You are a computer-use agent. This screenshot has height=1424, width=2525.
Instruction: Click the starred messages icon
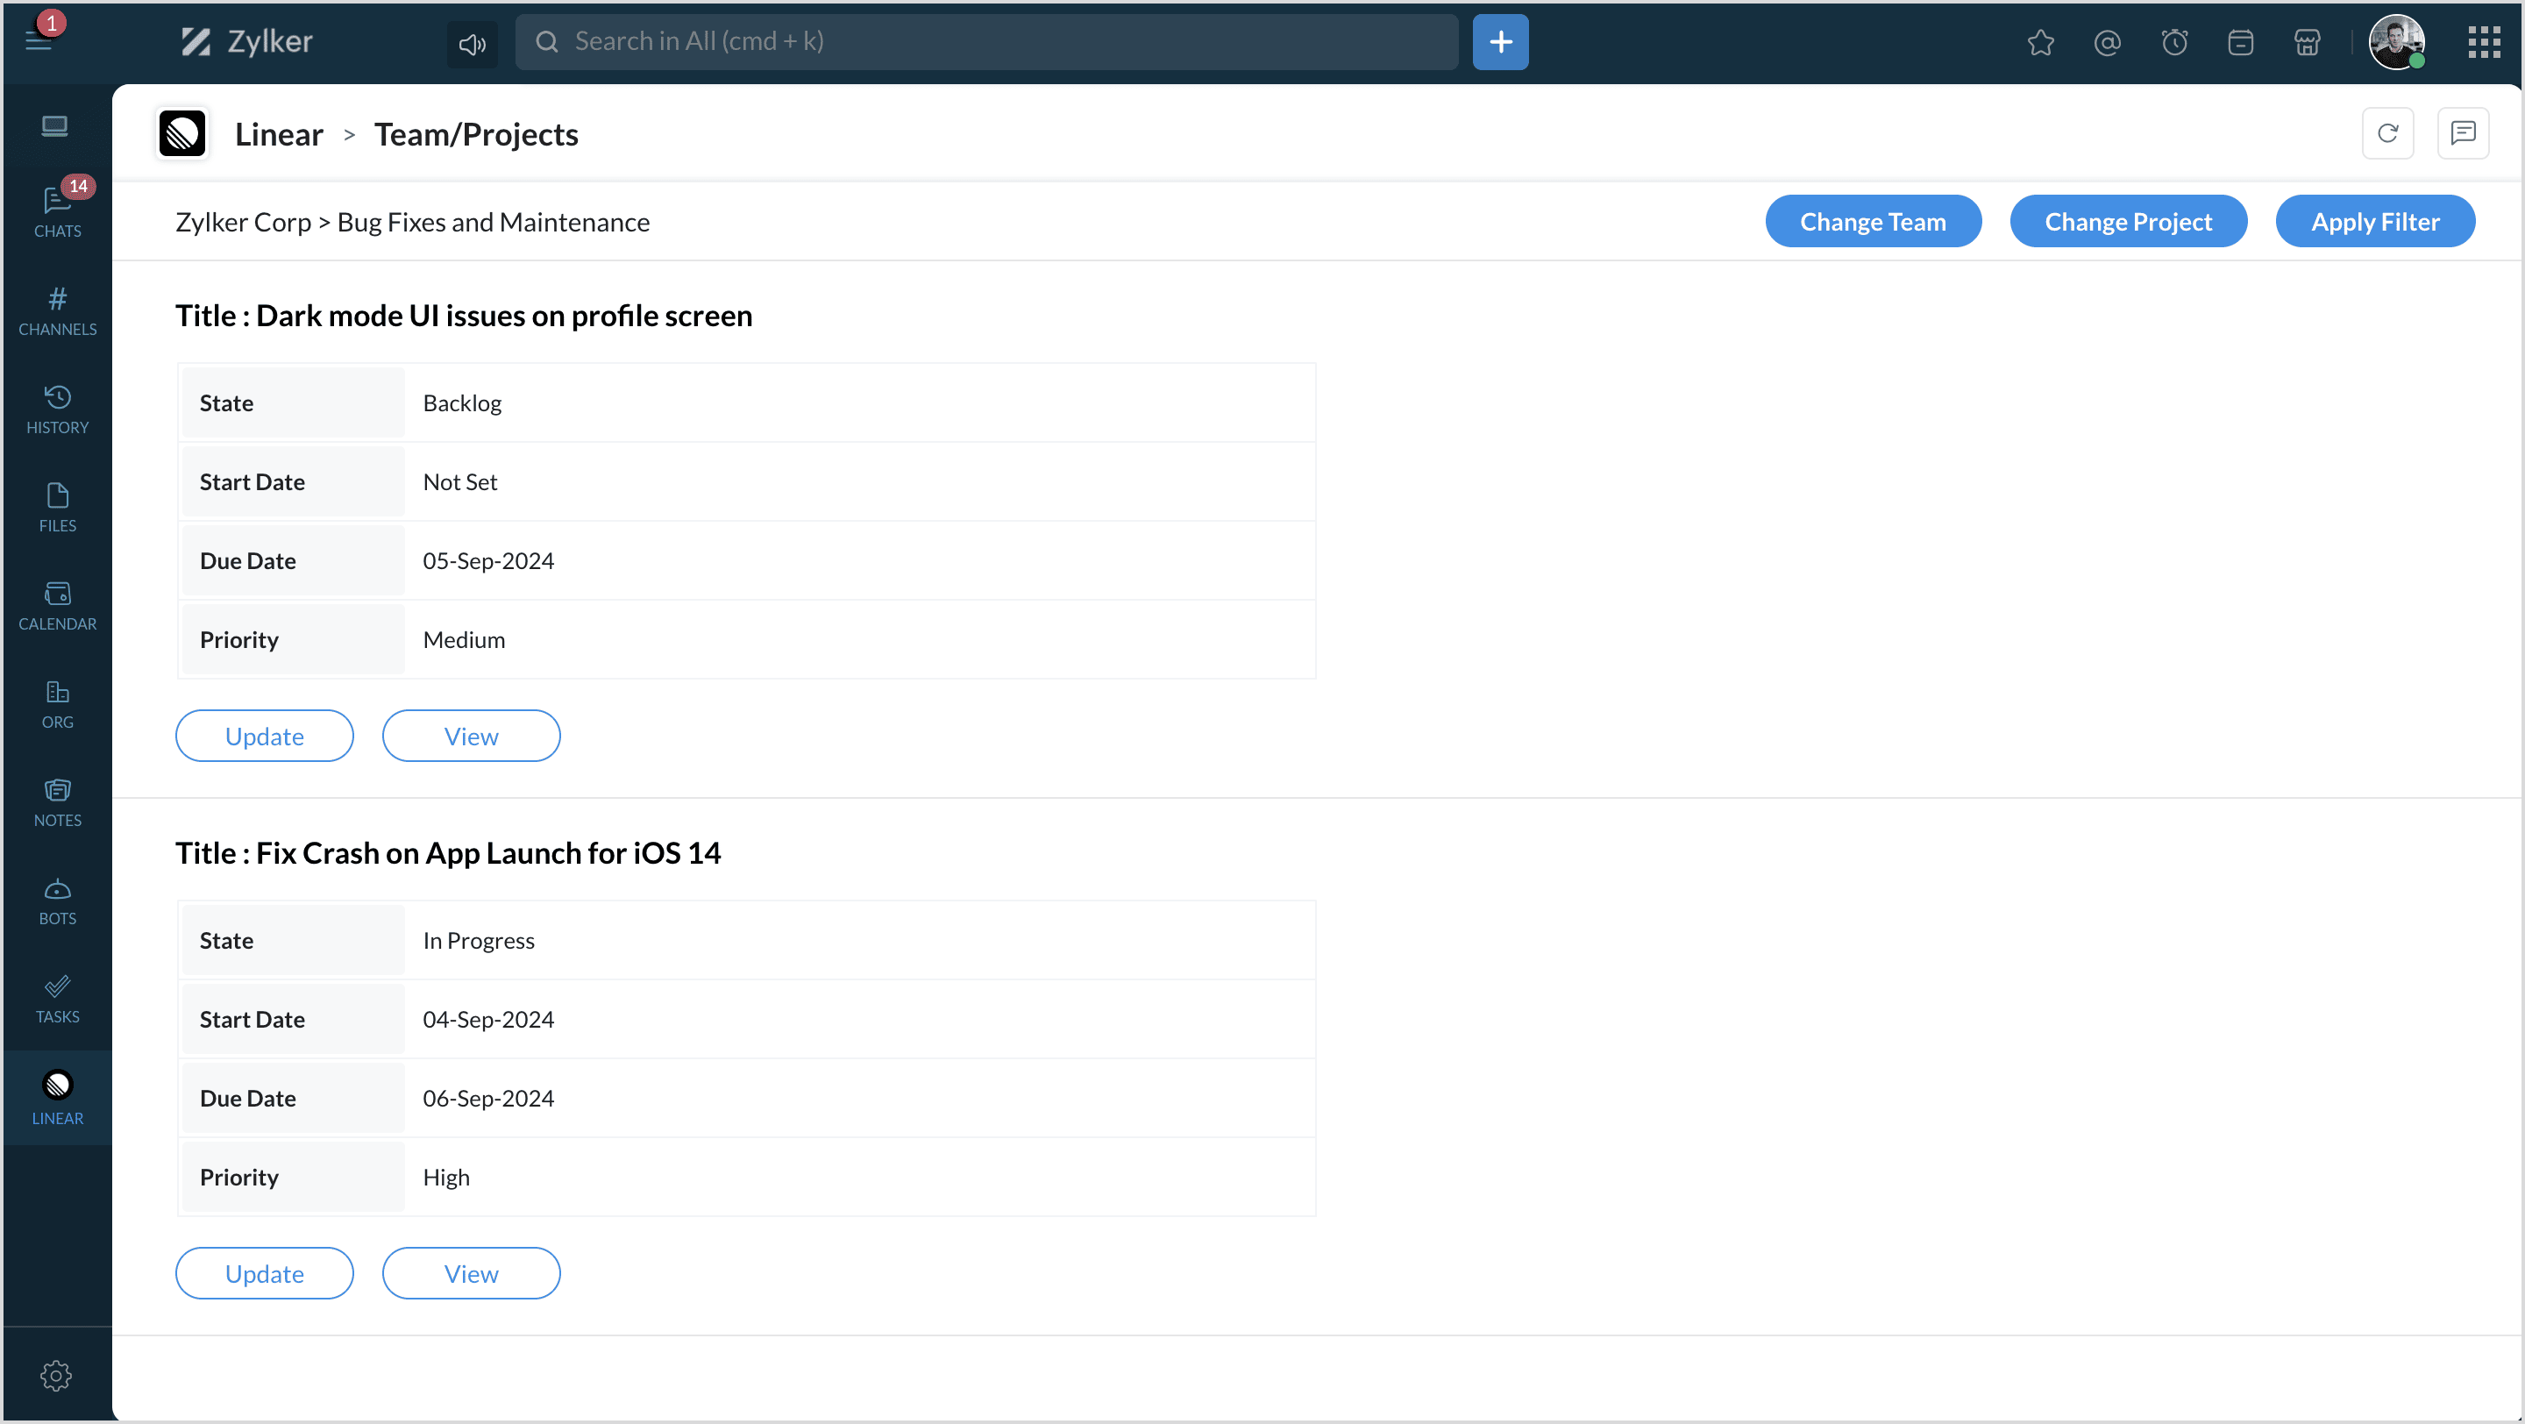(2040, 42)
